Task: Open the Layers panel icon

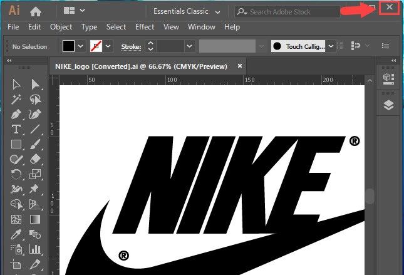Action: [x=388, y=105]
